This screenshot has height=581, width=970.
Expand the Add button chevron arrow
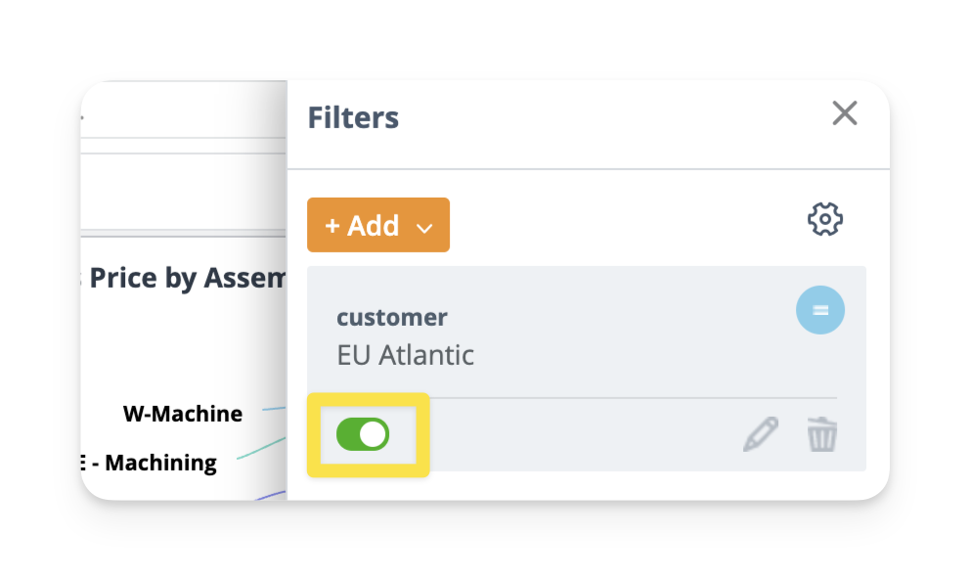coord(424,228)
